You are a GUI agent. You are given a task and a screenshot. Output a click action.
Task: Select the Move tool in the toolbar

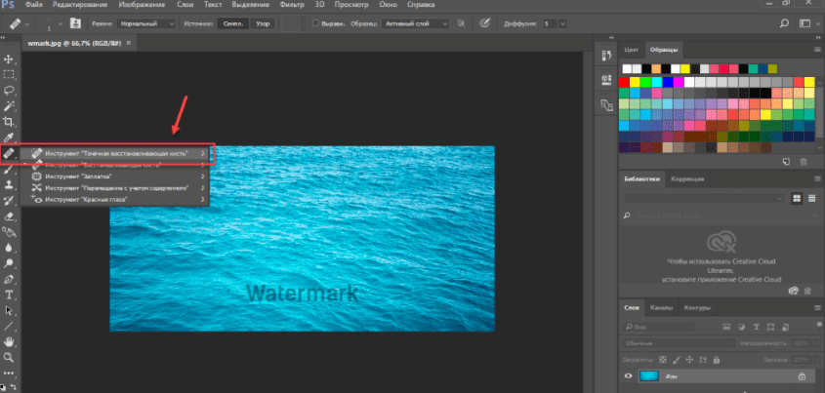click(x=9, y=59)
